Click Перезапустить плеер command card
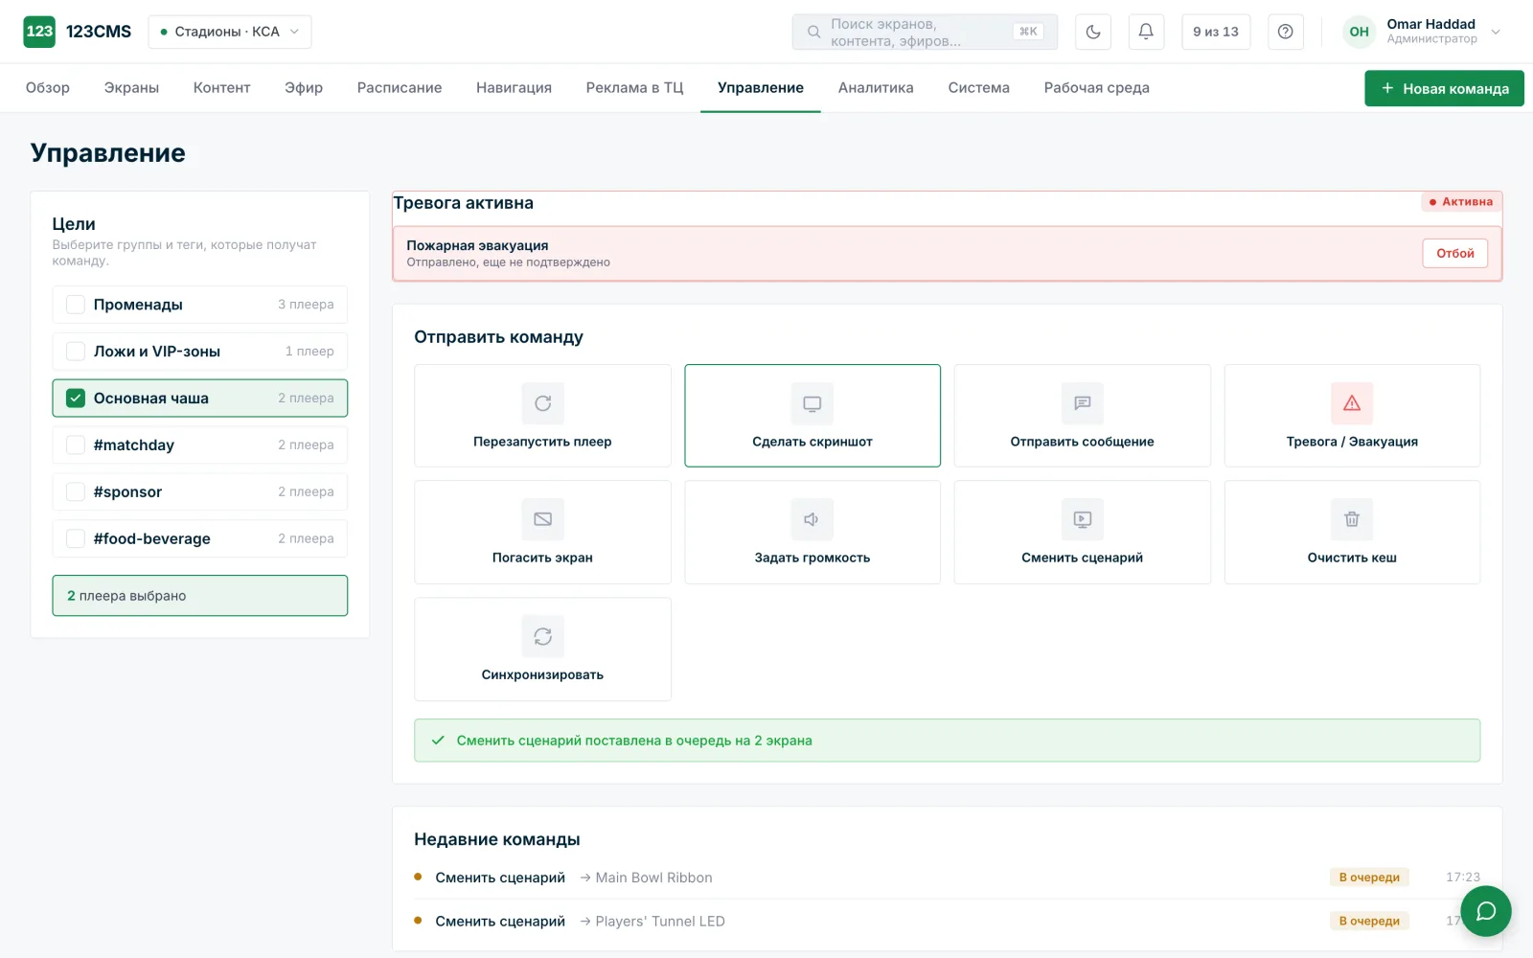The height and width of the screenshot is (958, 1533). click(542, 416)
